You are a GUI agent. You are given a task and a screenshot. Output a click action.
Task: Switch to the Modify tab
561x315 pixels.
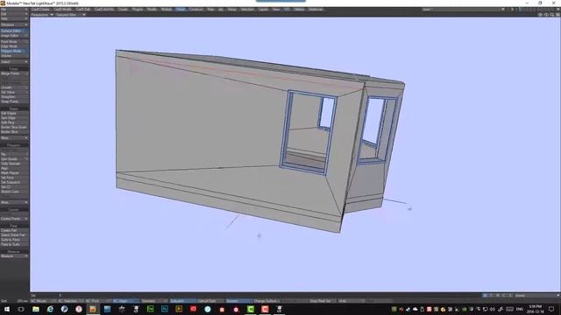152,10
